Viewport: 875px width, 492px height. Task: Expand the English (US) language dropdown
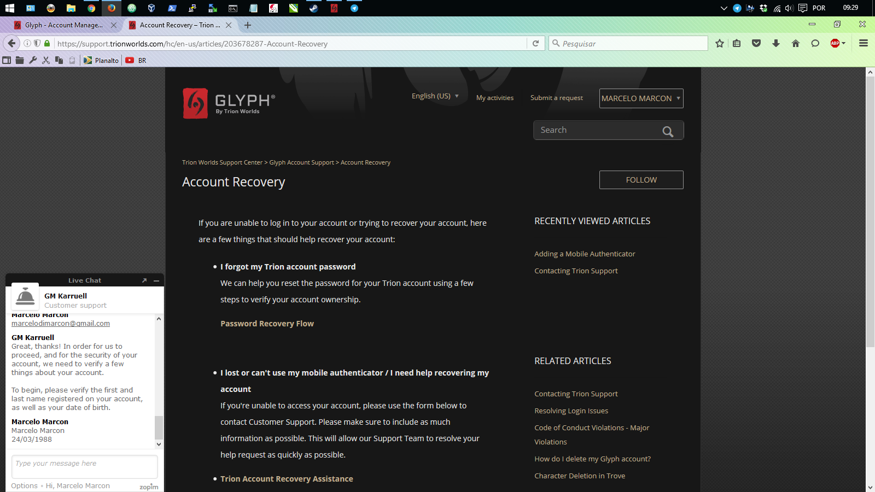[435, 96]
